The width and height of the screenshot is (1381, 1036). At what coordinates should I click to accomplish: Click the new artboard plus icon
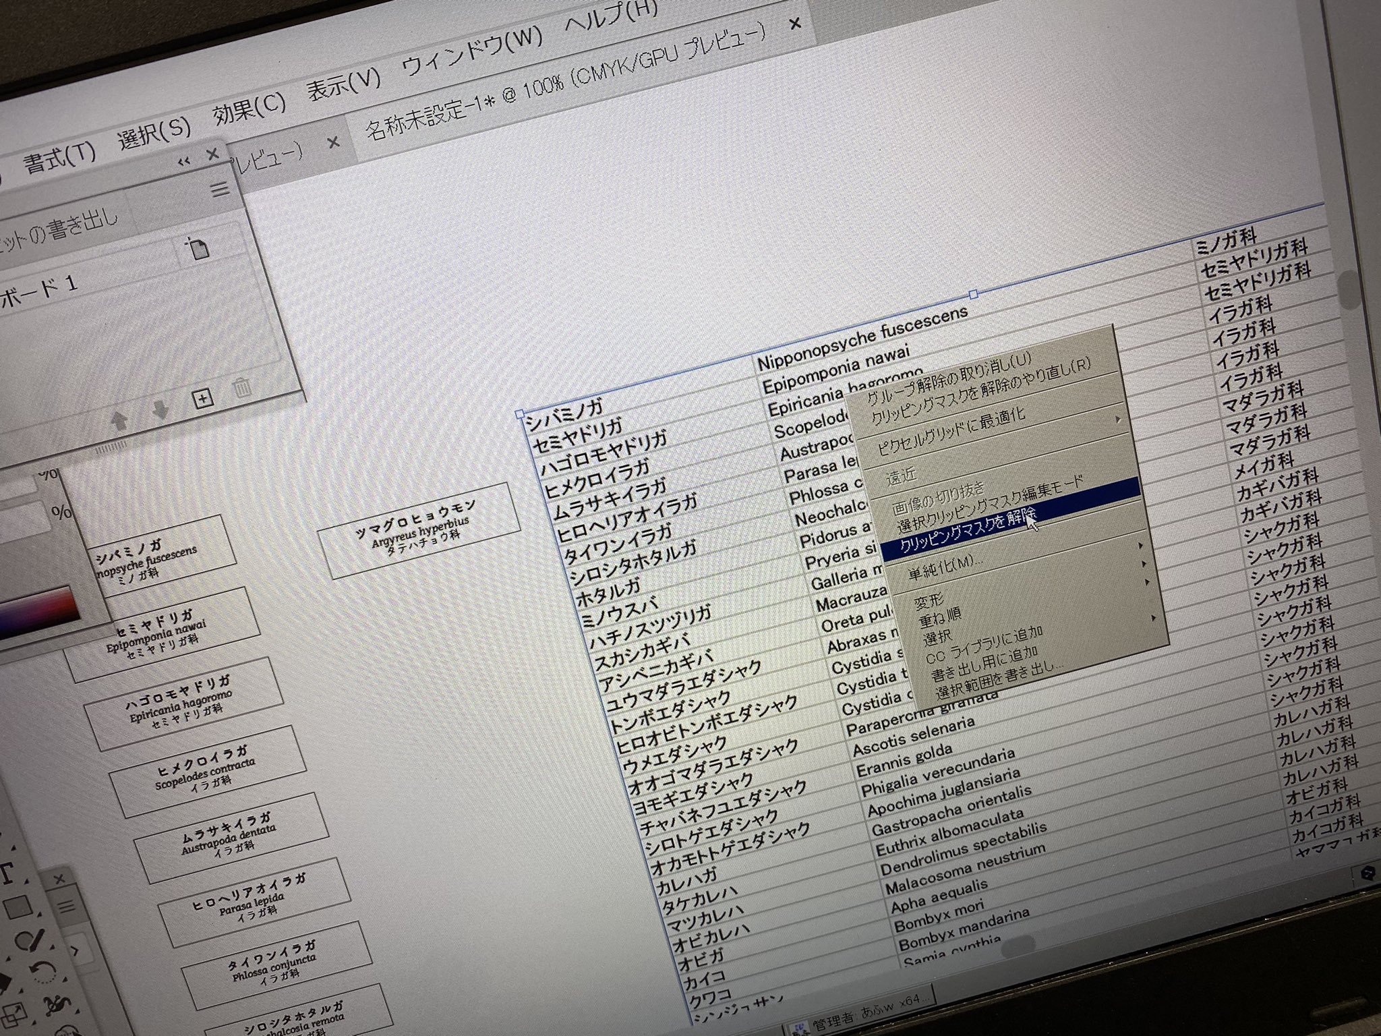(x=203, y=399)
